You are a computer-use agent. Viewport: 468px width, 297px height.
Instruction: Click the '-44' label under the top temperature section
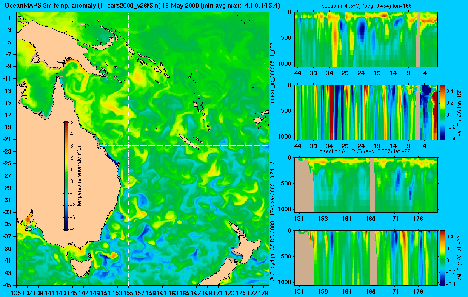297,73
